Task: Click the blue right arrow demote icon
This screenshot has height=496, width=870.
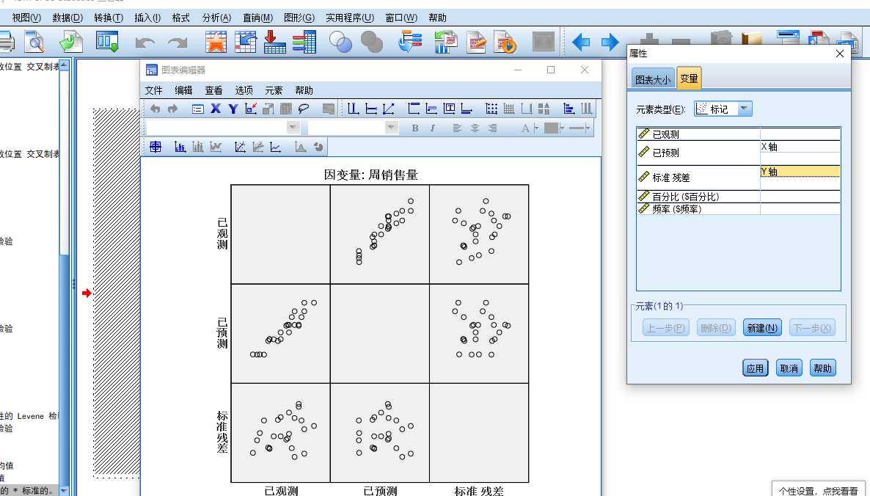Action: 610,42
